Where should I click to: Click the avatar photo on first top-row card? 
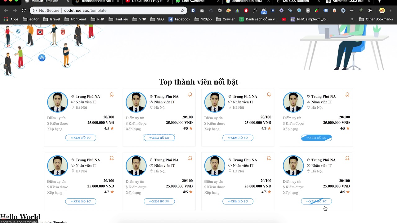coord(57,102)
